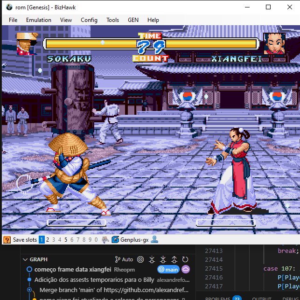Viewport: 300px width, 300px height.
Task: Click the question-block ROM status icon
Action: pos(7,240)
